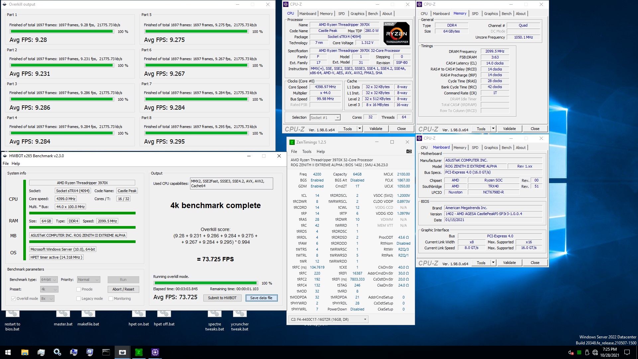Open the HWBOT benchmark Help menu
638x359 pixels.
(16, 164)
